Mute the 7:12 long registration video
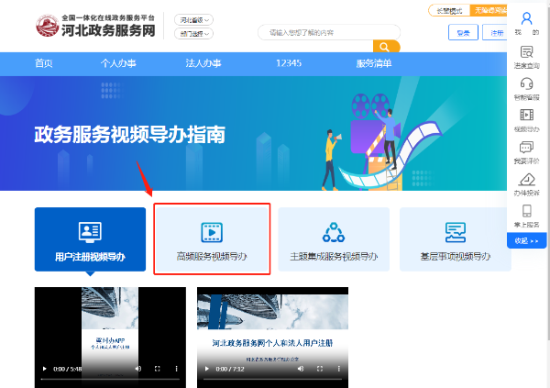The width and height of the screenshot is (550, 388). 301,369
